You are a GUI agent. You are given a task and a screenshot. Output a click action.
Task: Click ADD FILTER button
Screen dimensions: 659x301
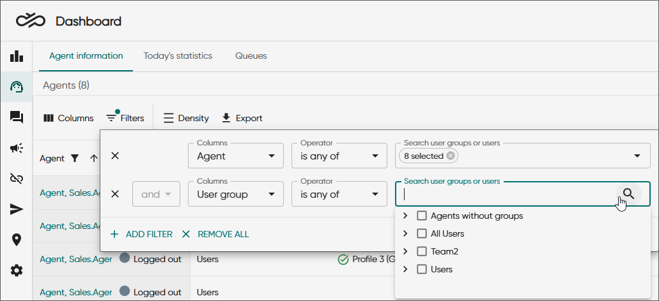[141, 234]
